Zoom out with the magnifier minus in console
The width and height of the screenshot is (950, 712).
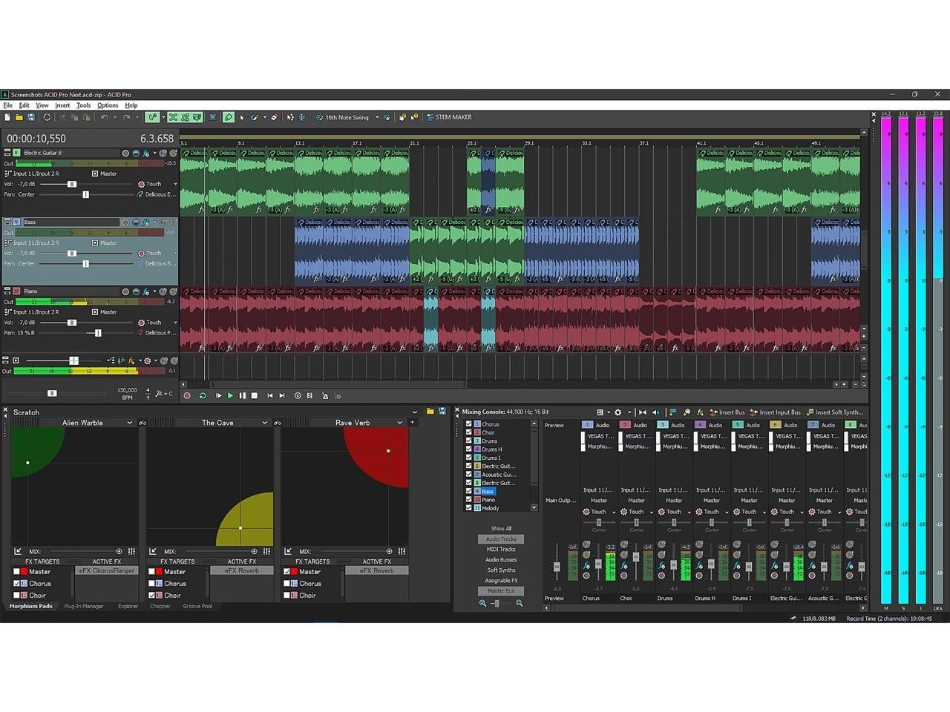483,604
